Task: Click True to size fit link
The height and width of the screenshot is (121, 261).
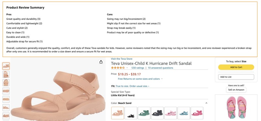Action: coord(132,86)
